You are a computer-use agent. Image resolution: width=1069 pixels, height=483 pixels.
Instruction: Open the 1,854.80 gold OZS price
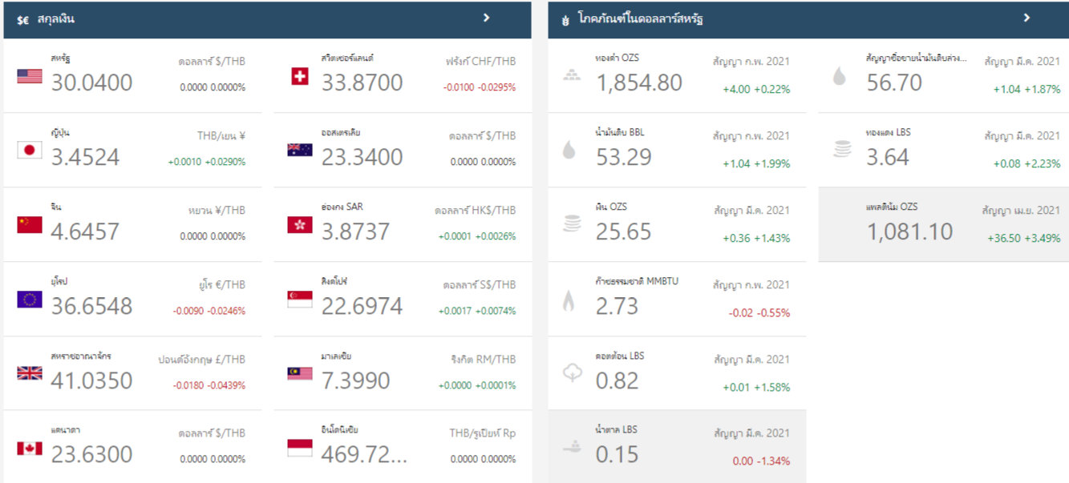tap(639, 83)
